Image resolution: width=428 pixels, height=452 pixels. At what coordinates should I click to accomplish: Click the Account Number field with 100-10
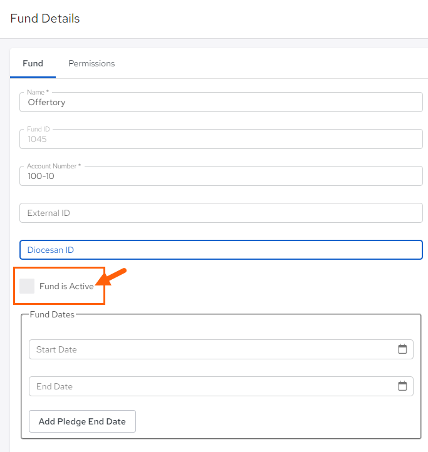click(221, 176)
